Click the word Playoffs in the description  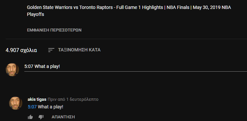(x=35, y=14)
